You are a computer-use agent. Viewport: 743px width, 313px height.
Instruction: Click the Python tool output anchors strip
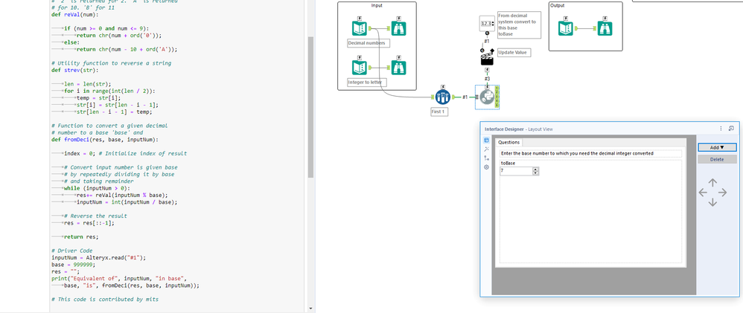click(x=497, y=97)
